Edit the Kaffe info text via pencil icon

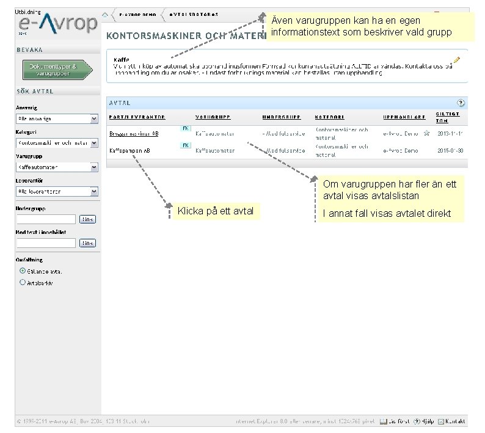pyautogui.click(x=457, y=60)
